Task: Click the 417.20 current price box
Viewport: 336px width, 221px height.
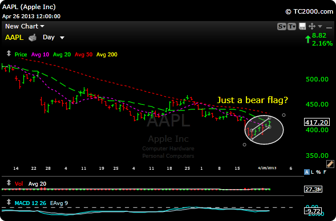Action: [x=317, y=122]
